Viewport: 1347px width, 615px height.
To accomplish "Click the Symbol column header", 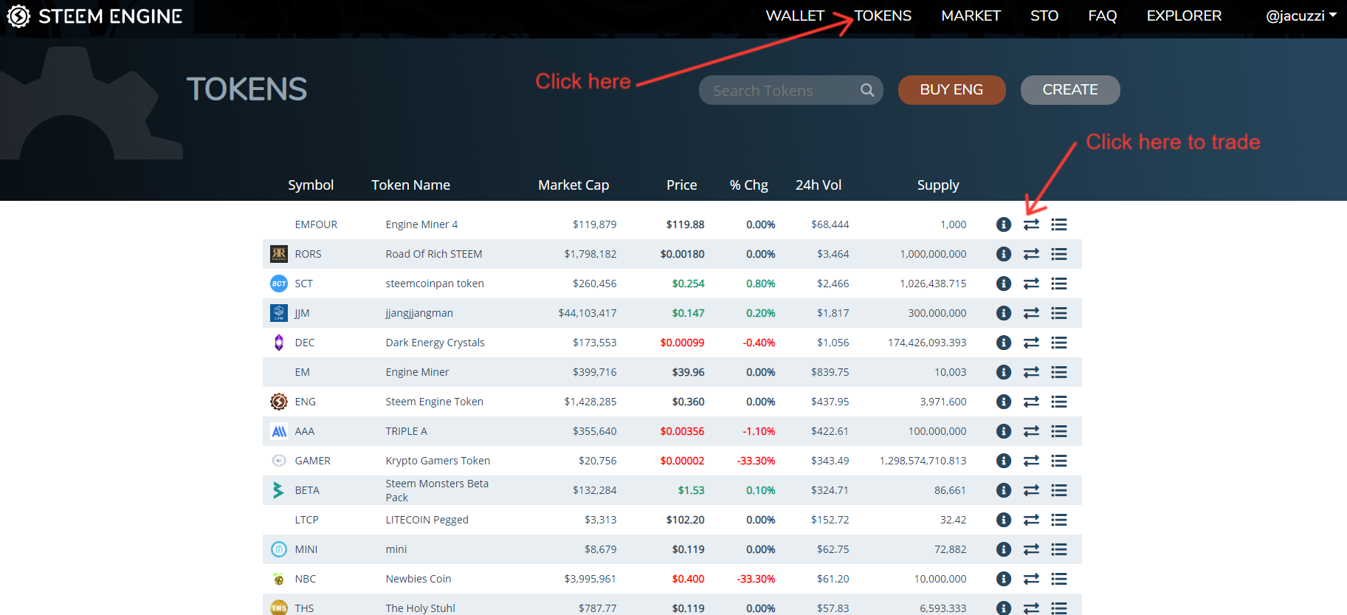I will pyautogui.click(x=311, y=185).
